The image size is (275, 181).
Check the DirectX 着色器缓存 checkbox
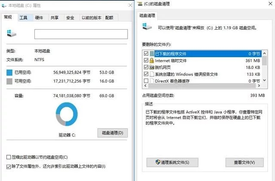click(x=146, y=81)
